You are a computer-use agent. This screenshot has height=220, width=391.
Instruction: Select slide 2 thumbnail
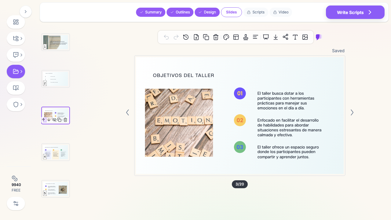pyautogui.click(x=56, y=79)
